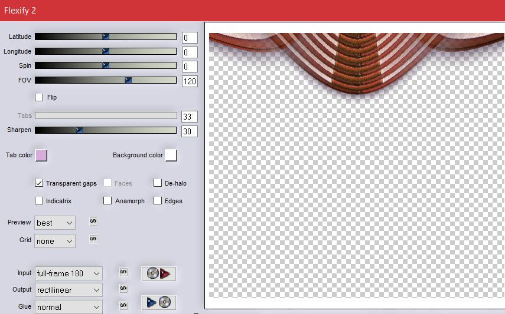Turn on the Indicatrix checkbox

[x=39, y=200]
